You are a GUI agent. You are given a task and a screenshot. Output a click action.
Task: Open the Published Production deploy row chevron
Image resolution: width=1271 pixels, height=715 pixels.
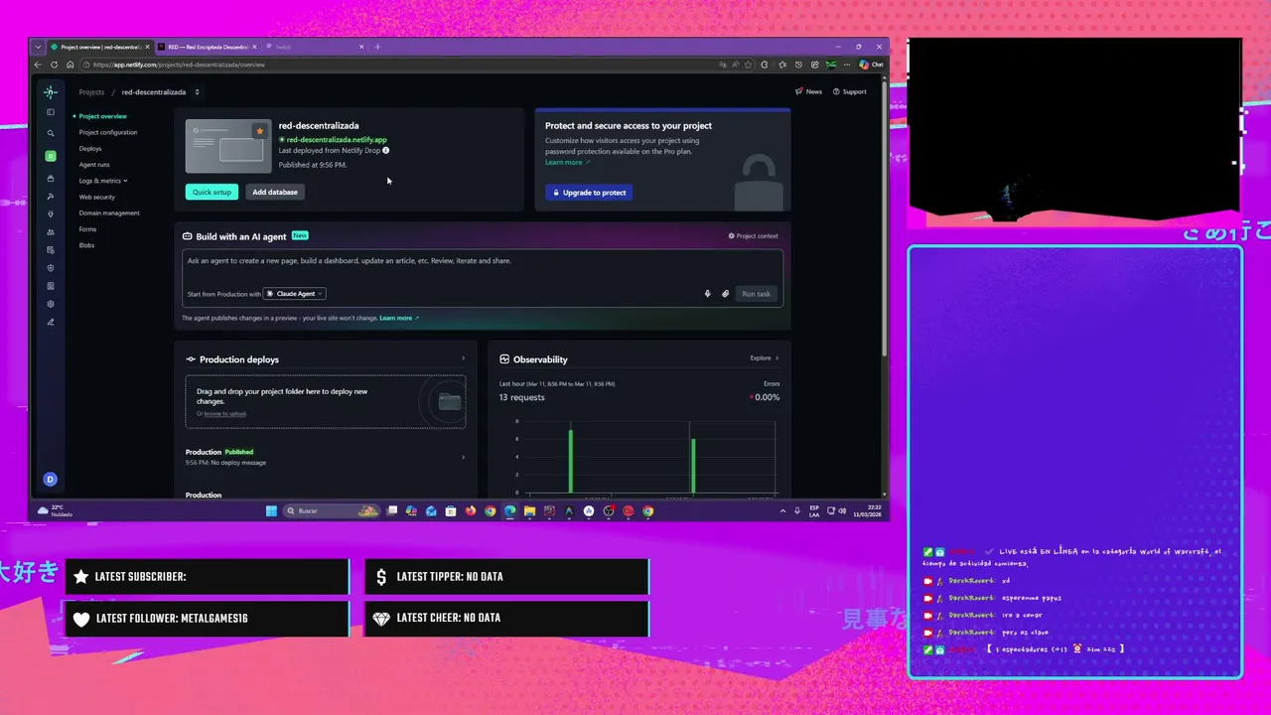pyautogui.click(x=463, y=457)
